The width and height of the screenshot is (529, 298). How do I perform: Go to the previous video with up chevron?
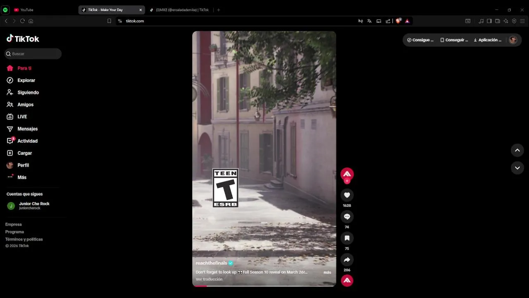click(517, 150)
